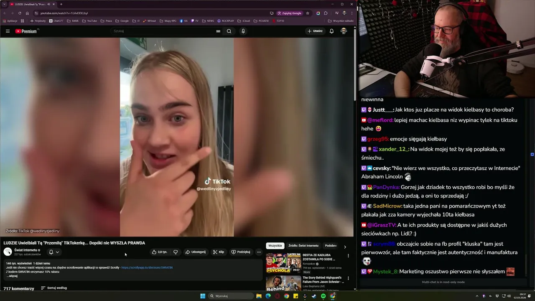This screenshot has width=535, height=301.
Task: Click the Podziękuj thanks button
Action: coord(241,252)
